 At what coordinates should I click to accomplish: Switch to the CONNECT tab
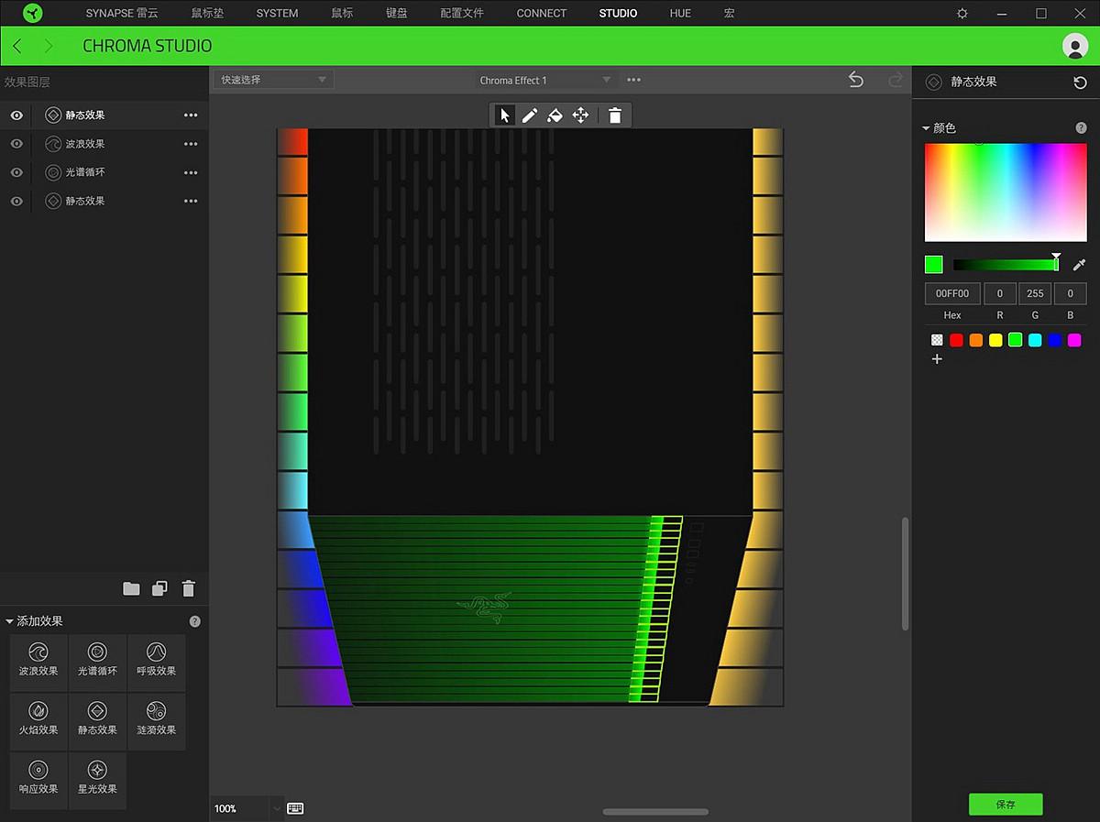coord(541,14)
